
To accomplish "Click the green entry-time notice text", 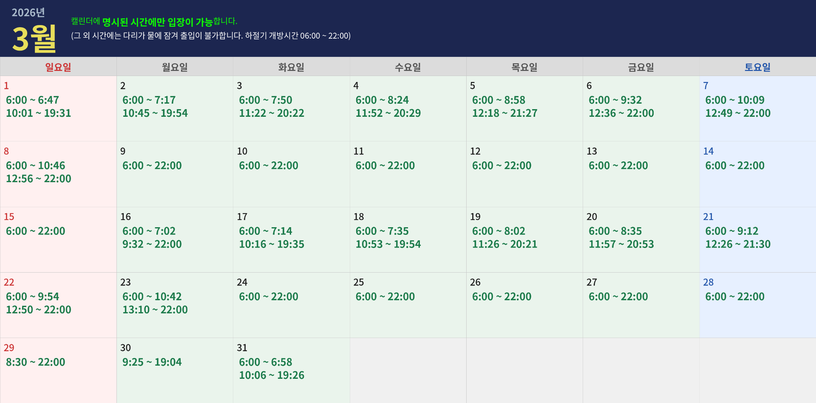I will pos(154,22).
